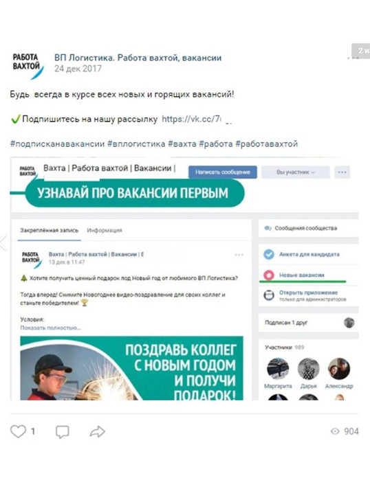Open participant Маргарита's avatar

coord(278,368)
